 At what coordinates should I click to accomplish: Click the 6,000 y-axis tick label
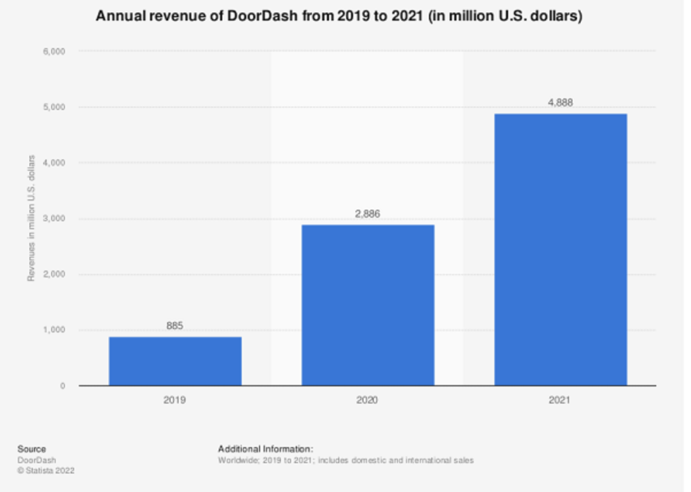[x=54, y=51]
